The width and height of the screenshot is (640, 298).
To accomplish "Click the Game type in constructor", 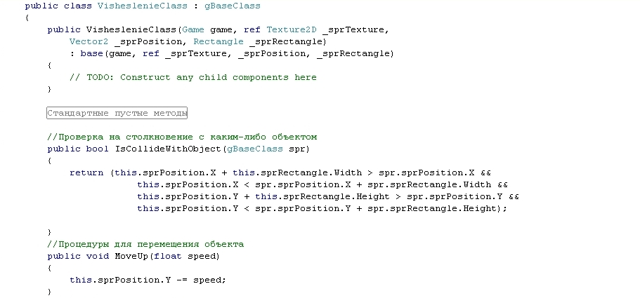I will (x=193, y=29).
